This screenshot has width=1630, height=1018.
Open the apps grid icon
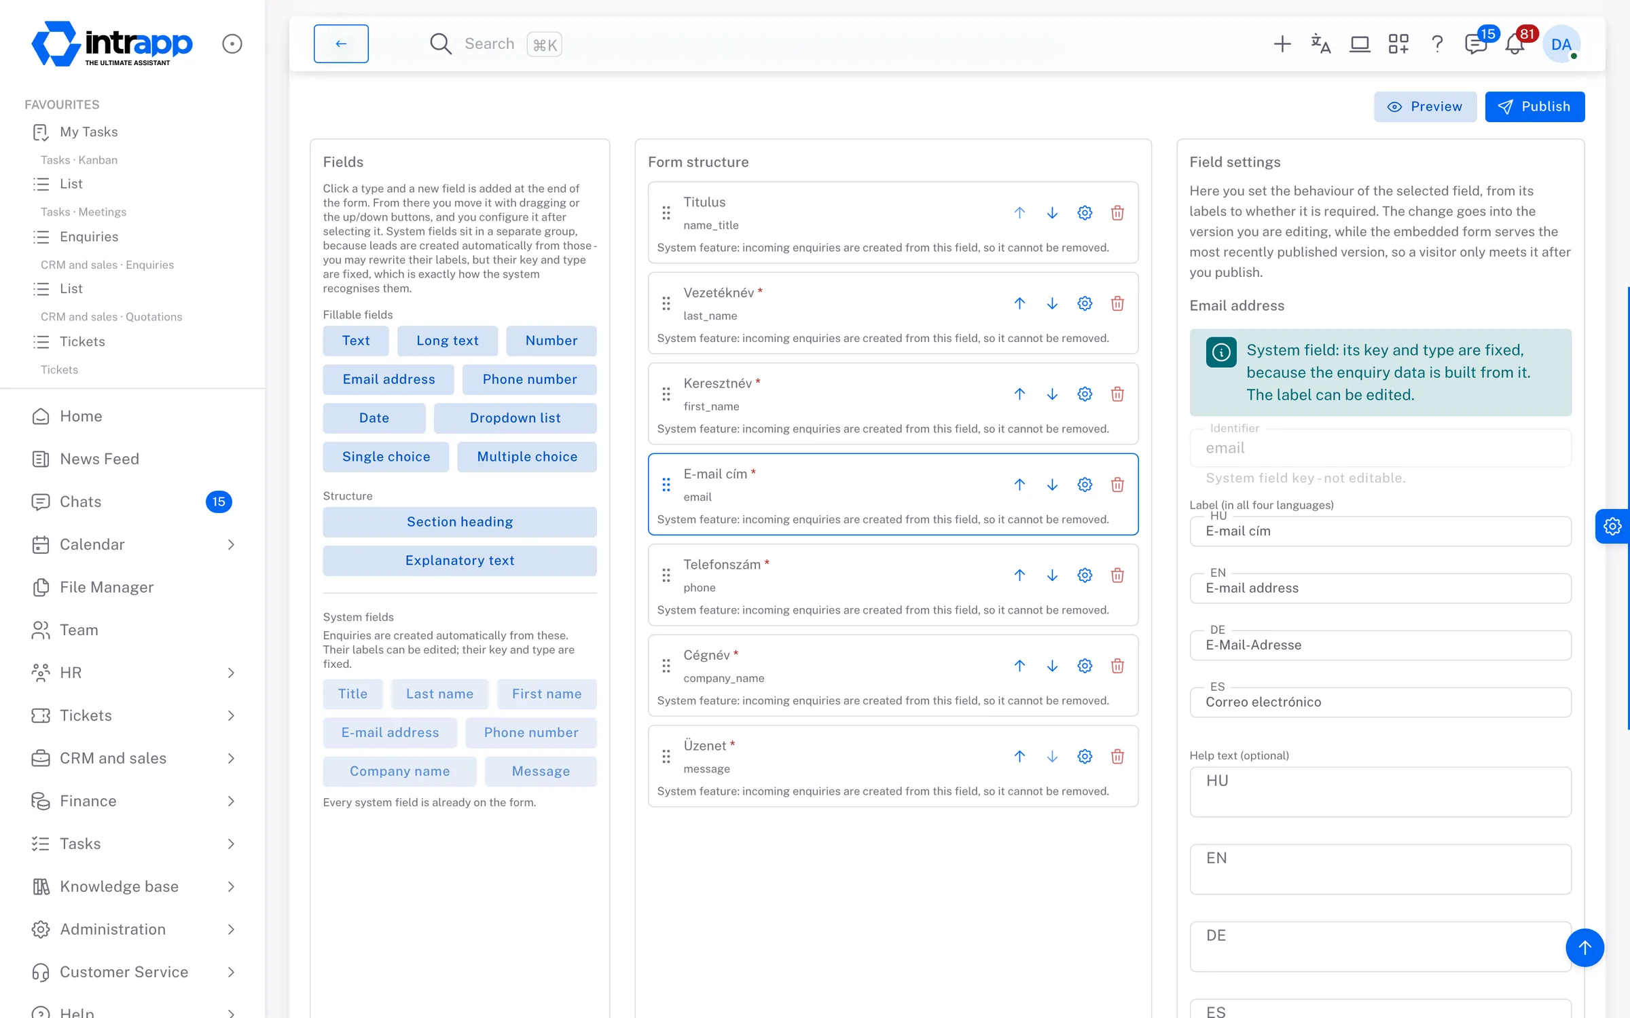coord(1398,44)
